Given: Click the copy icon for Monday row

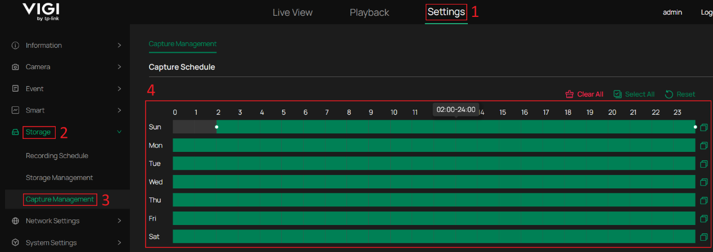Looking at the screenshot, I should (703, 146).
